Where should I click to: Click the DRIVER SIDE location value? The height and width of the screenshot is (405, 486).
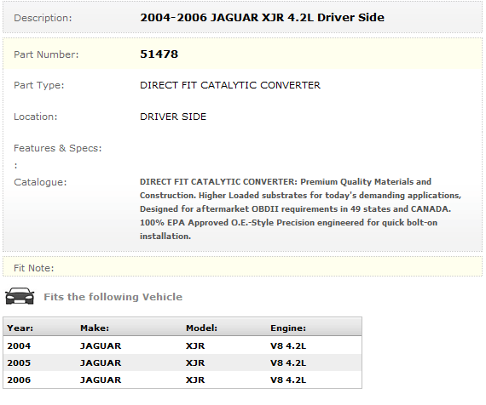click(x=173, y=117)
